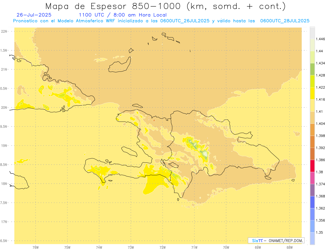Image resolution: width=325 pixels, height=251 pixels.
Task: Click the legend value 1.416
Action: [321, 99]
